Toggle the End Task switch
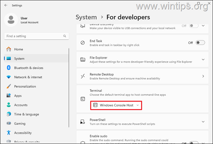The width and height of the screenshot is (213, 144). 200,43
